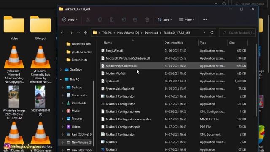Select Videos in the navigation pane

pyautogui.click(x=73, y=127)
